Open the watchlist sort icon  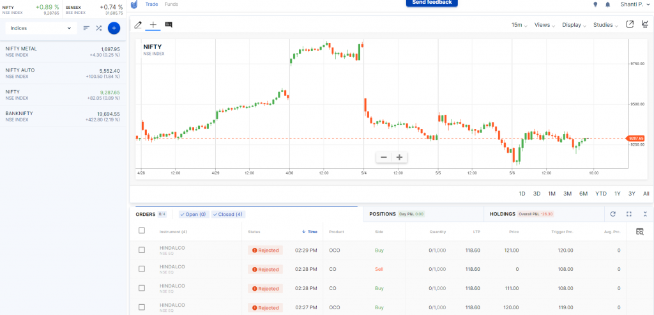[86, 28]
